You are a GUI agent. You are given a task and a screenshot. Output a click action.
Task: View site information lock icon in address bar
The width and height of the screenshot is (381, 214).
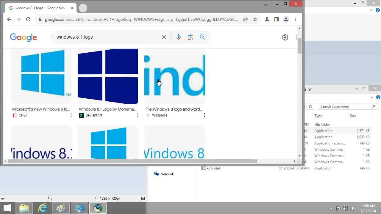point(40,20)
